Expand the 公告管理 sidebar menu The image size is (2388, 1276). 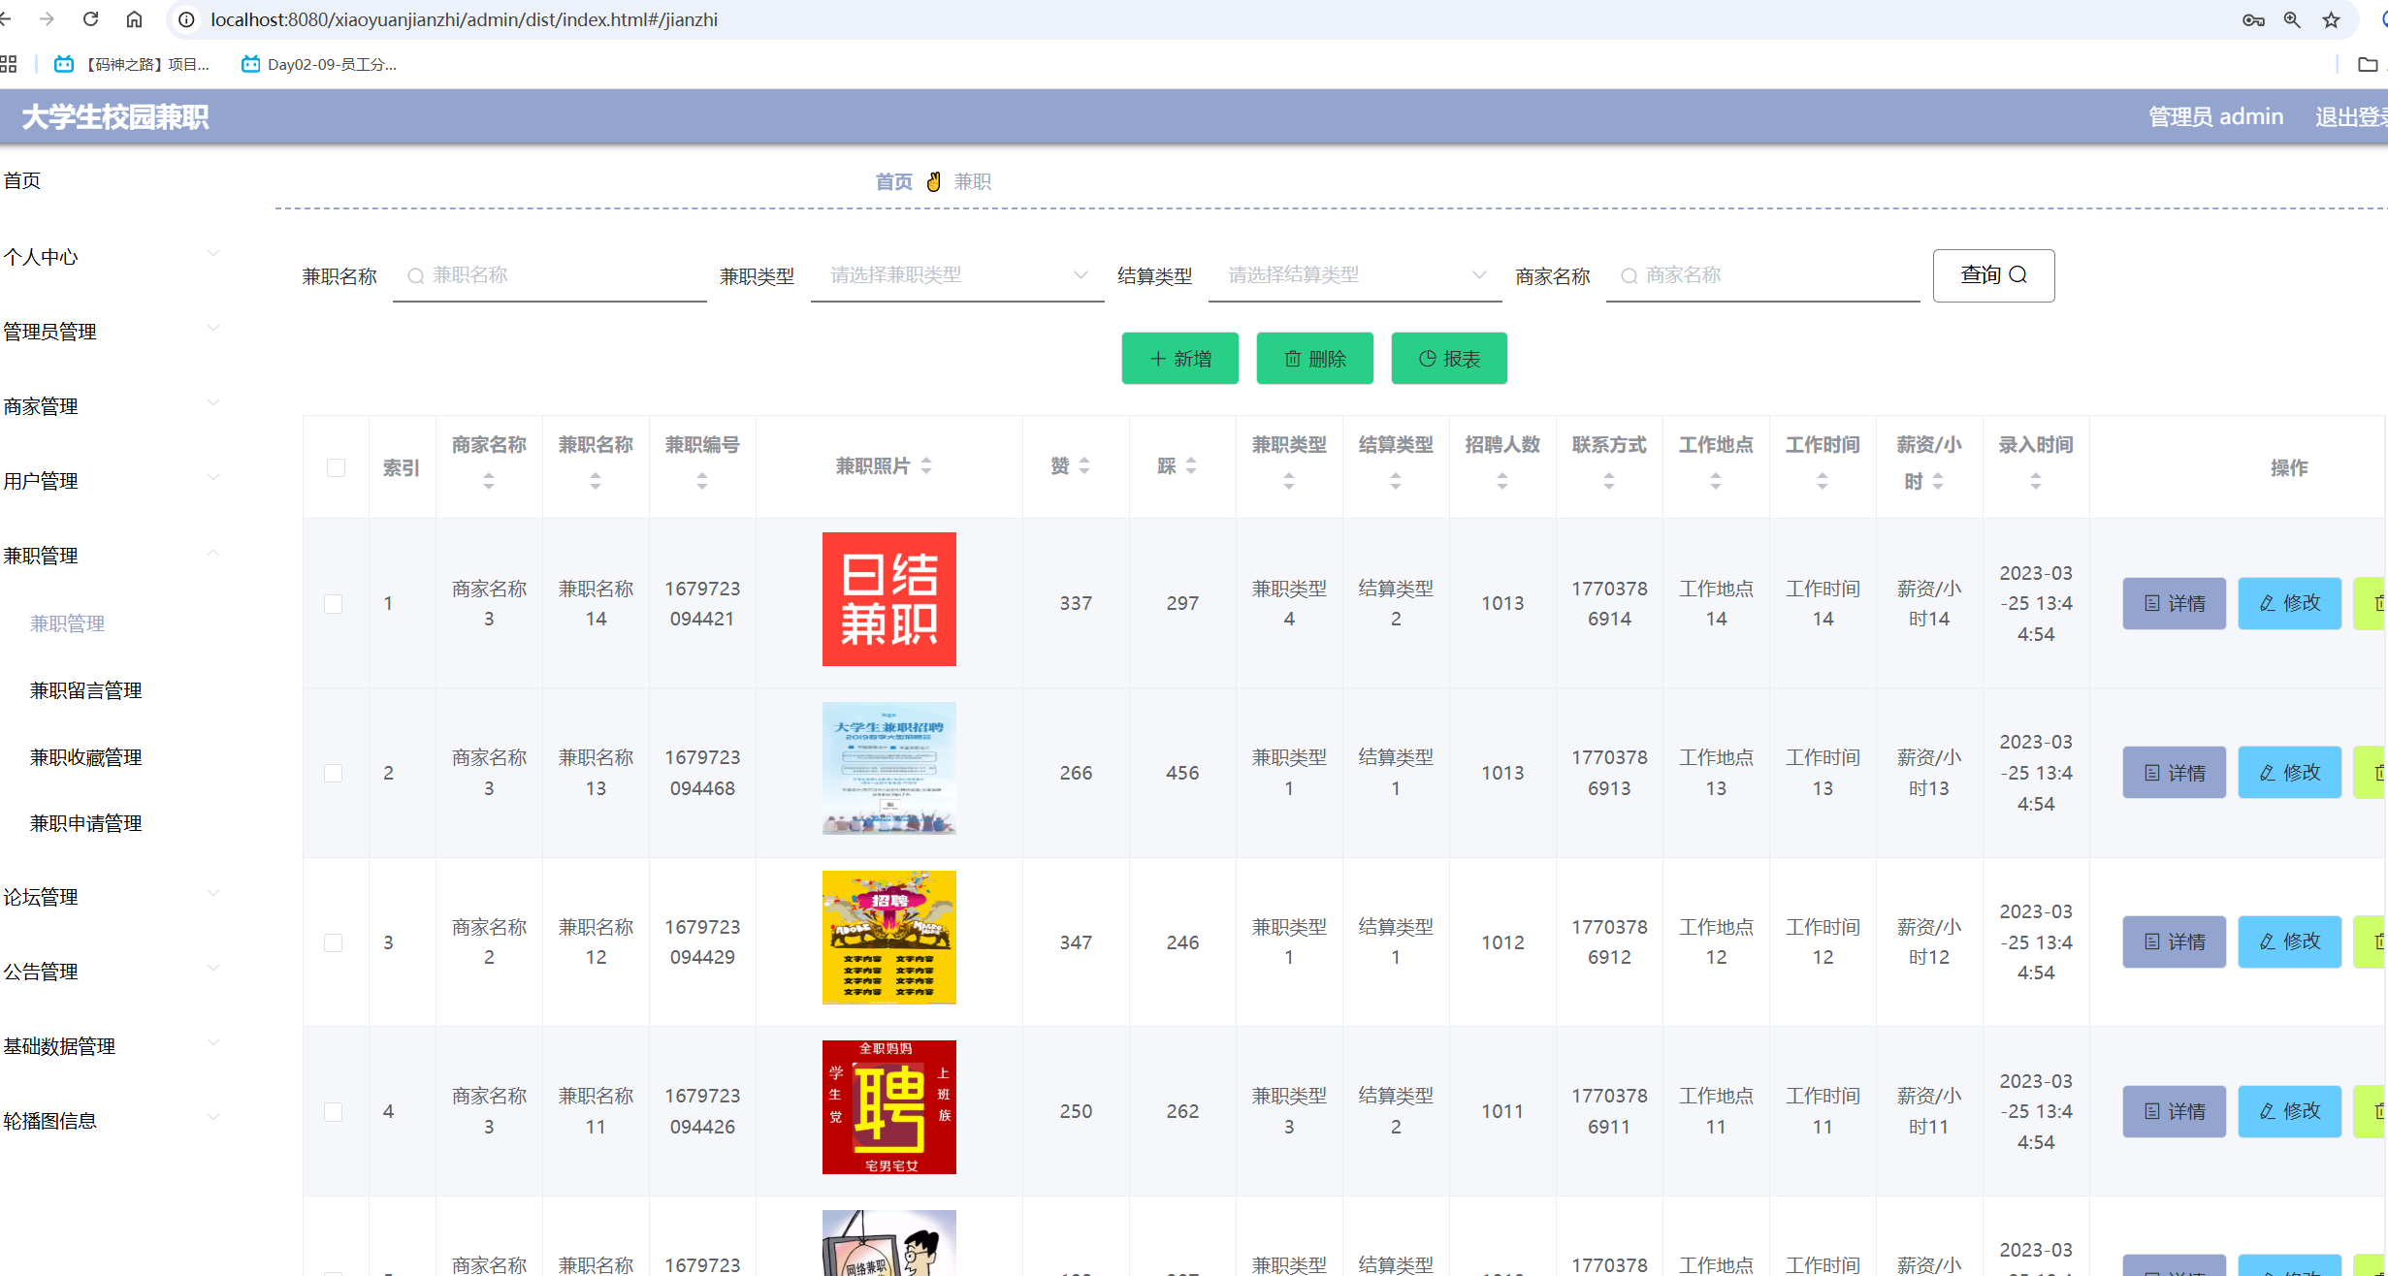point(112,972)
